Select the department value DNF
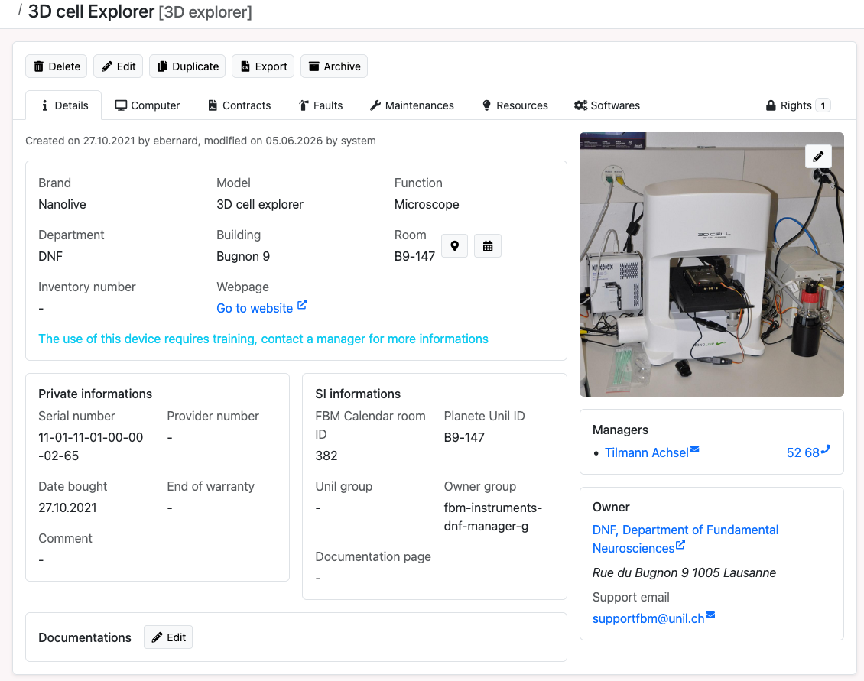The image size is (864, 681). [x=50, y=256]
